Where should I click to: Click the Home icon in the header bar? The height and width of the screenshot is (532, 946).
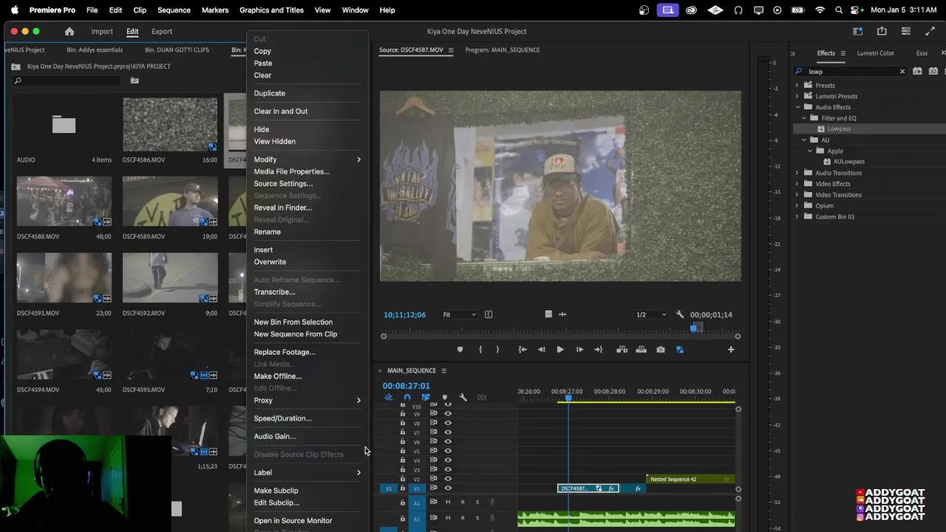coord(69,32)
